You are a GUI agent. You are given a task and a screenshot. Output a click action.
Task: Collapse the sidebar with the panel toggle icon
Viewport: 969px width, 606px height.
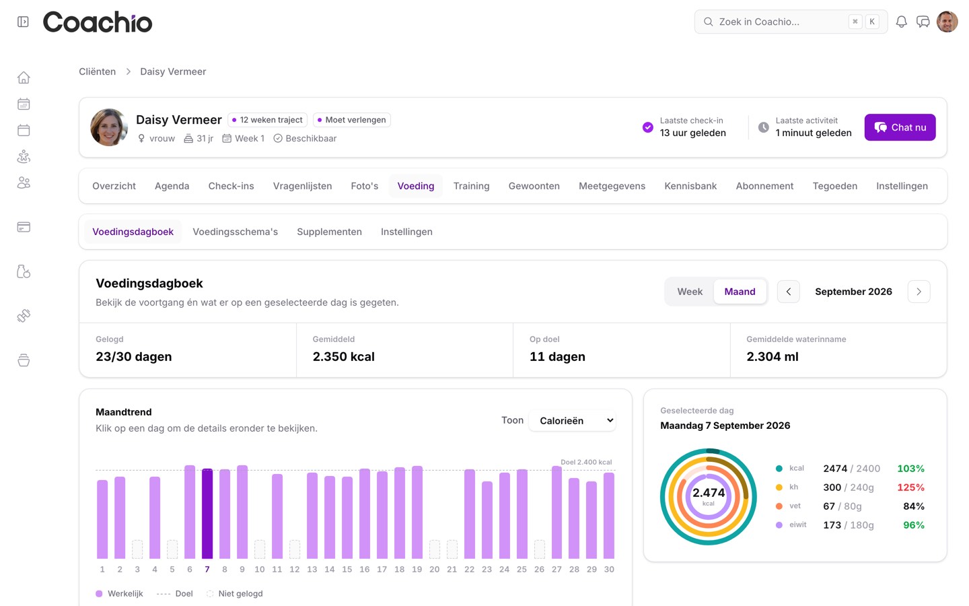(x=23, y=22)
